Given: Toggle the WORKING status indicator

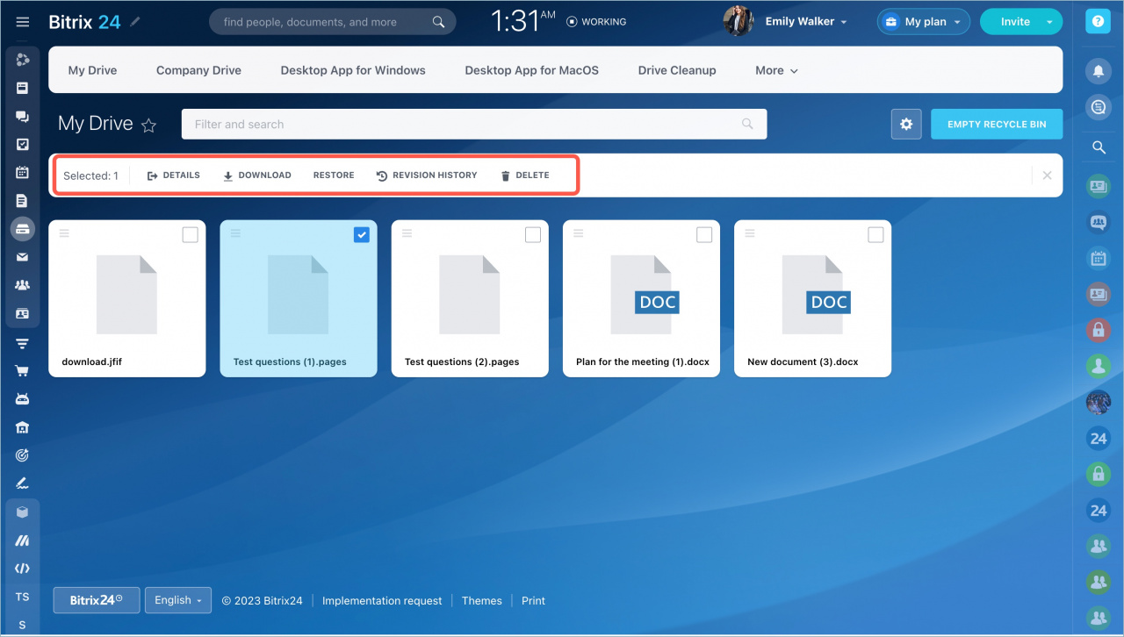Looking at the screenshot, I should click(597, 22).
